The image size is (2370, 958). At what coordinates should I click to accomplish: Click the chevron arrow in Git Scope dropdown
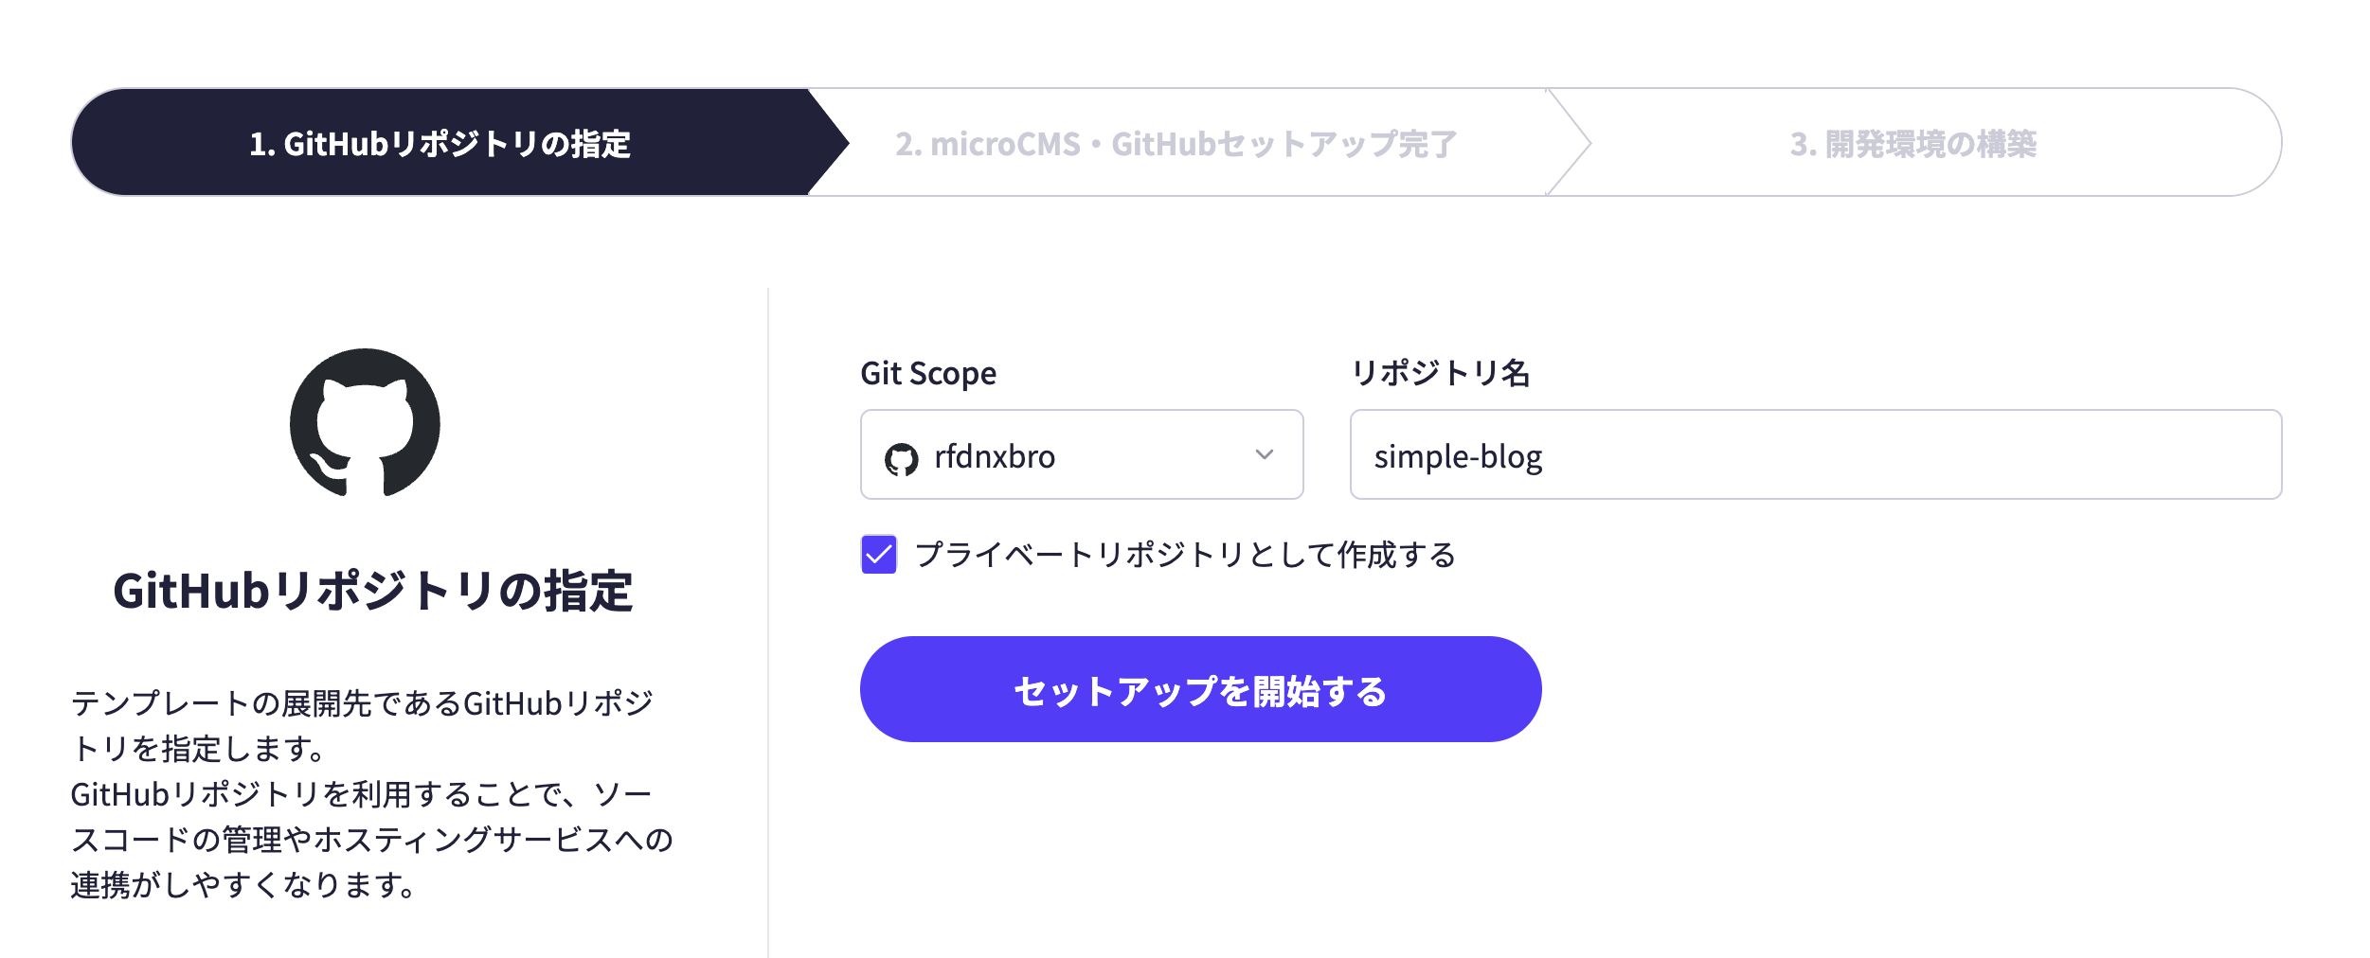pyautogui.click(x=1264, y=454)
